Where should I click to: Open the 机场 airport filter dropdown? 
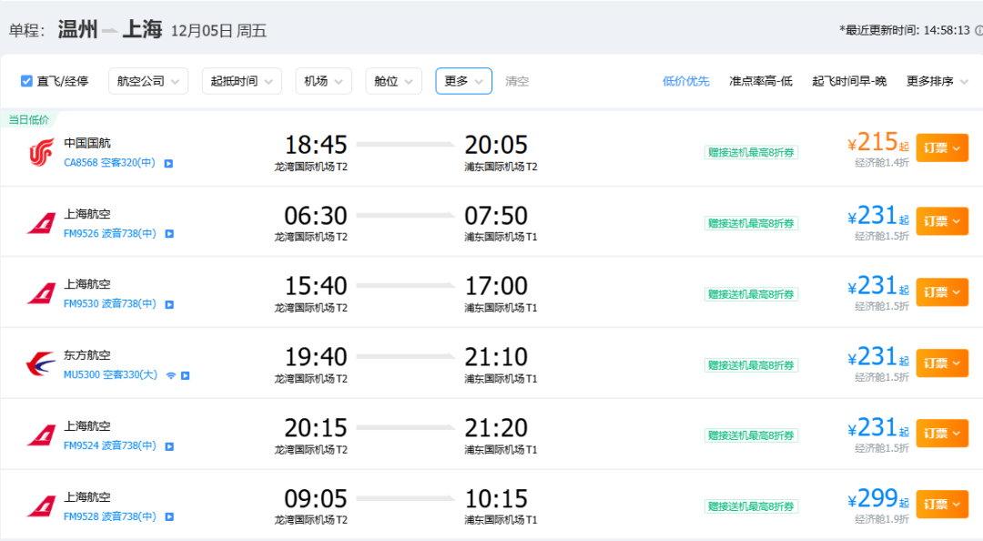point(323,81)
